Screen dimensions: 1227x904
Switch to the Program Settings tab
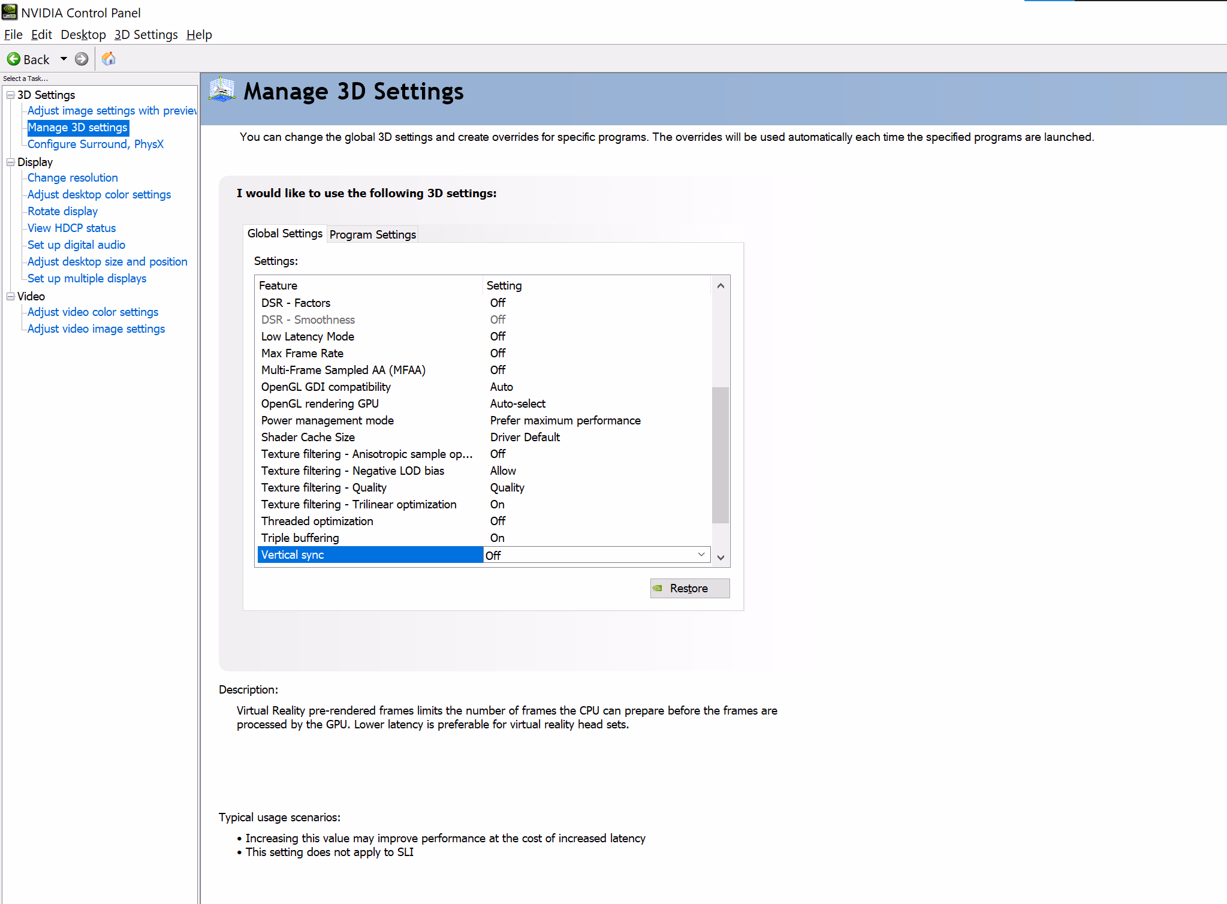point(372,234)
